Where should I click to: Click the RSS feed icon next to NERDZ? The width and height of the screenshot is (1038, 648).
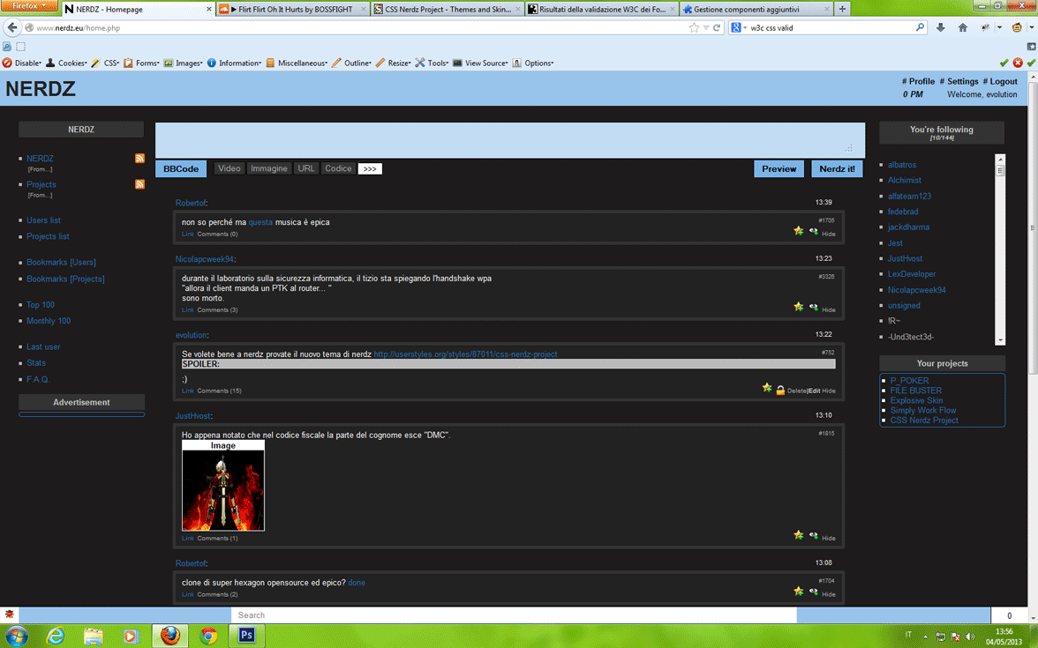(139, 159)
